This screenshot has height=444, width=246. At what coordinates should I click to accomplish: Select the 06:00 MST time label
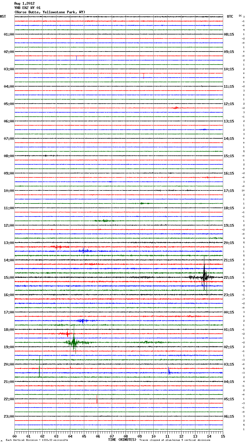pyautogui.click(x=9, y=121)
